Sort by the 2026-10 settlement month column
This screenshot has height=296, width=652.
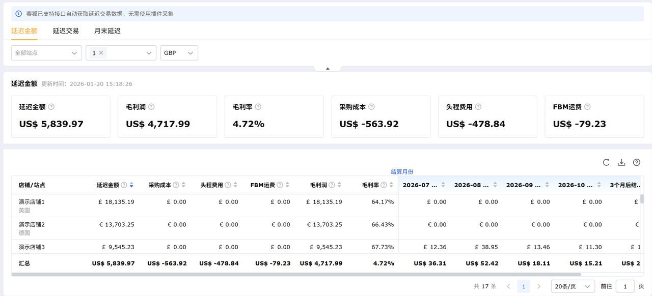coord(599,185)
